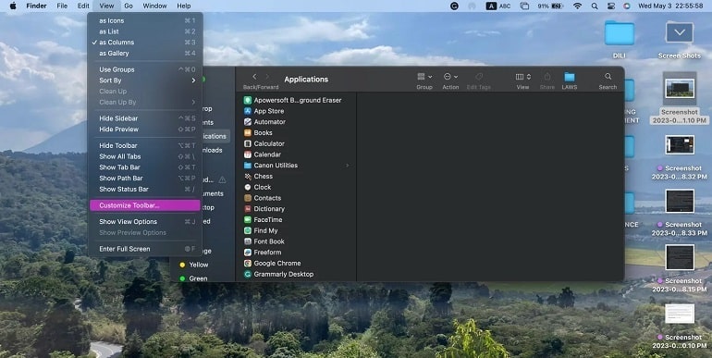The width and height of the screenshot is (712, 358).
Task: Click the Search magnifier in Finder toolbar
Action: [x=608, y=77]
